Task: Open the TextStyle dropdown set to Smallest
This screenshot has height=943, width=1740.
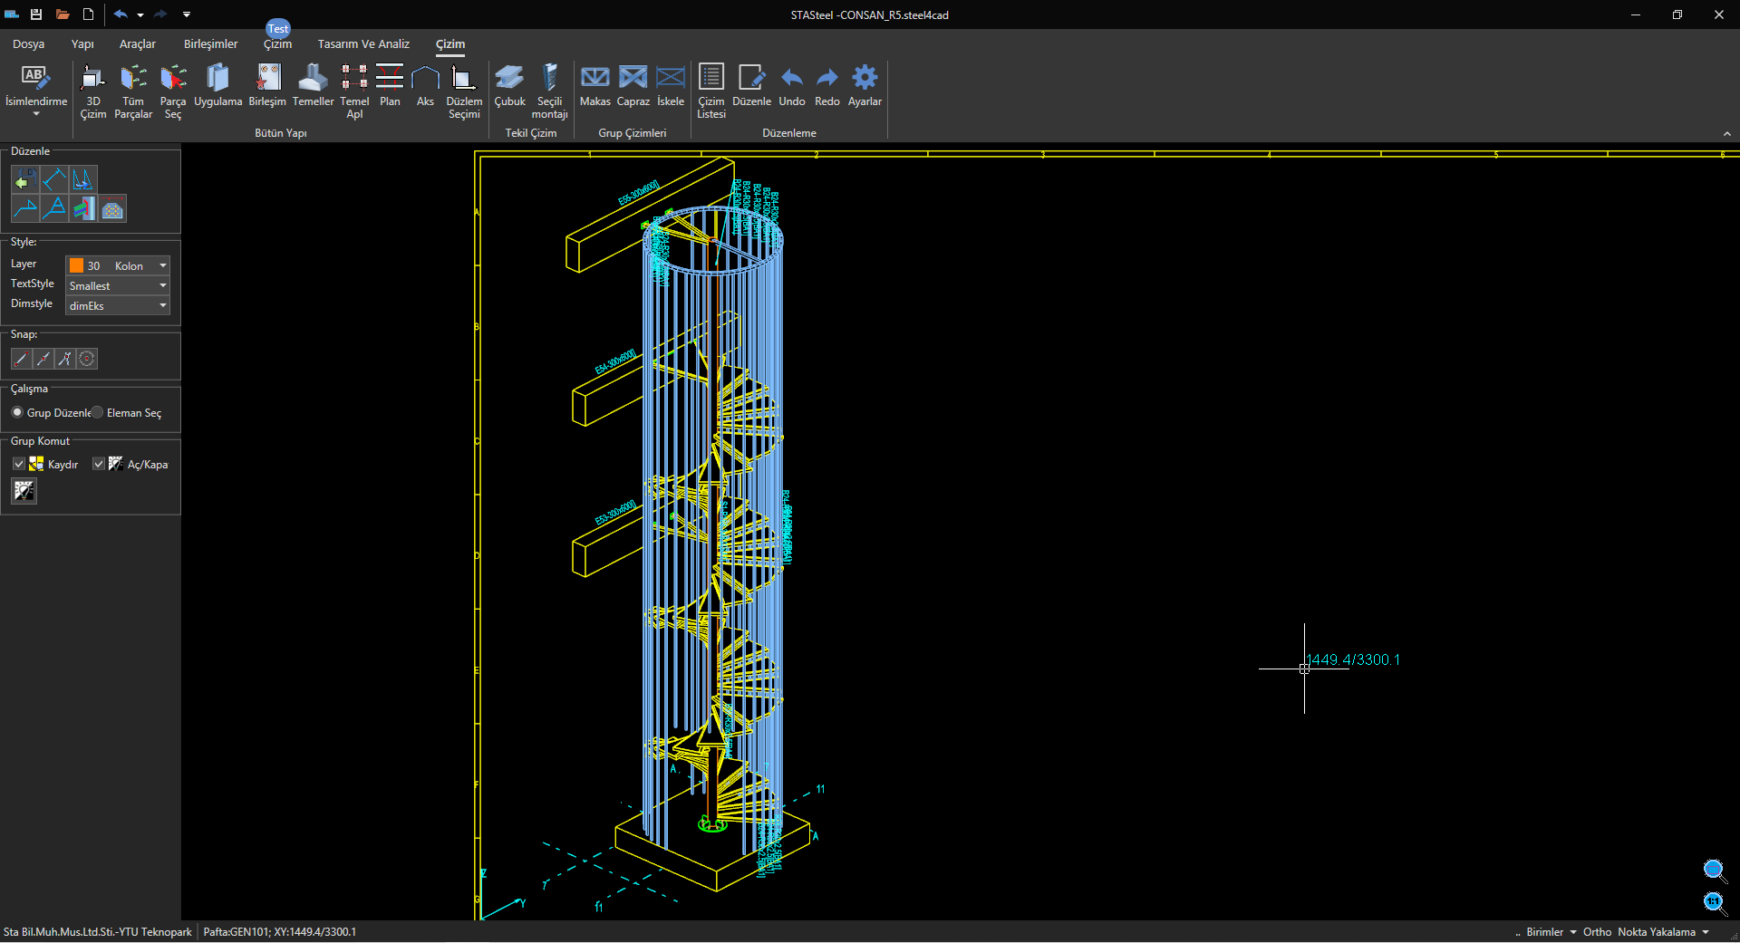Action: [x=163, y=285]
